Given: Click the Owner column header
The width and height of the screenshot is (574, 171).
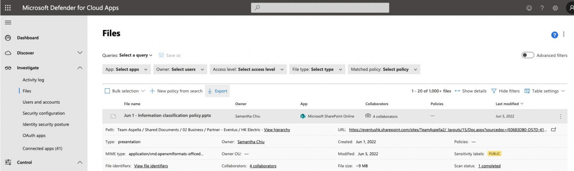Looking at the screenshot, I should 241,104.
